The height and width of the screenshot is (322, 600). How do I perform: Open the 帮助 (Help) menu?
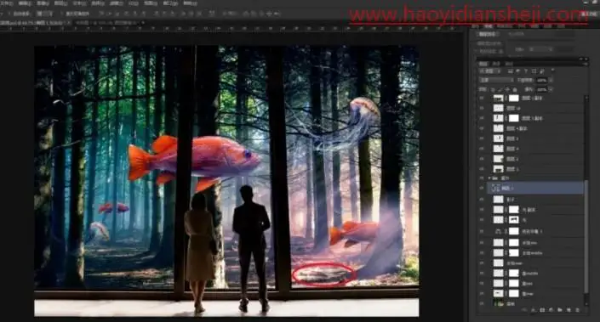pyautogui.click(x=190, y=3)
